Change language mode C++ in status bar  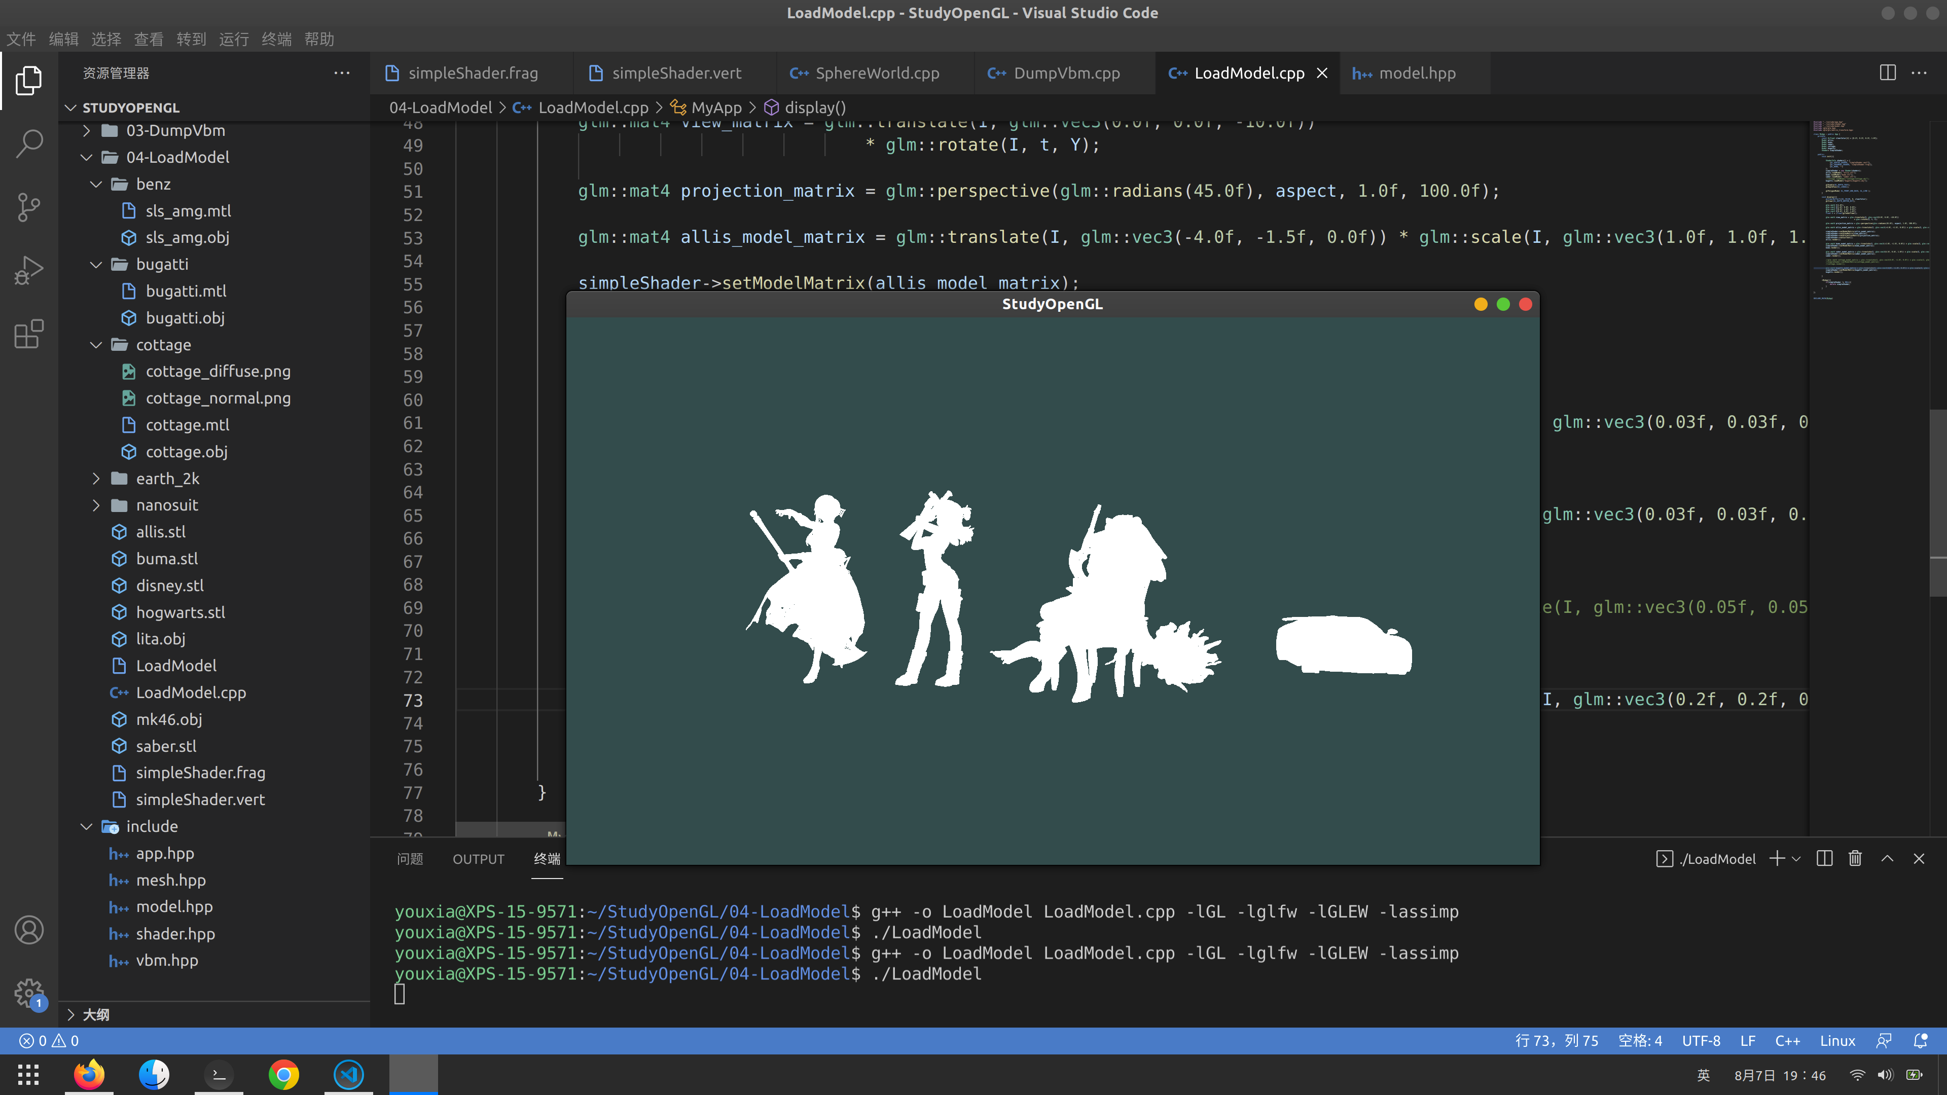[1787, 1041]
